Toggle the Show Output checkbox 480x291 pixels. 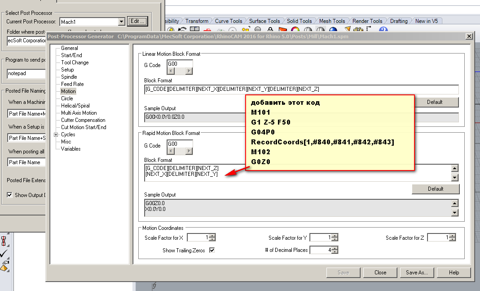(9, 195)
